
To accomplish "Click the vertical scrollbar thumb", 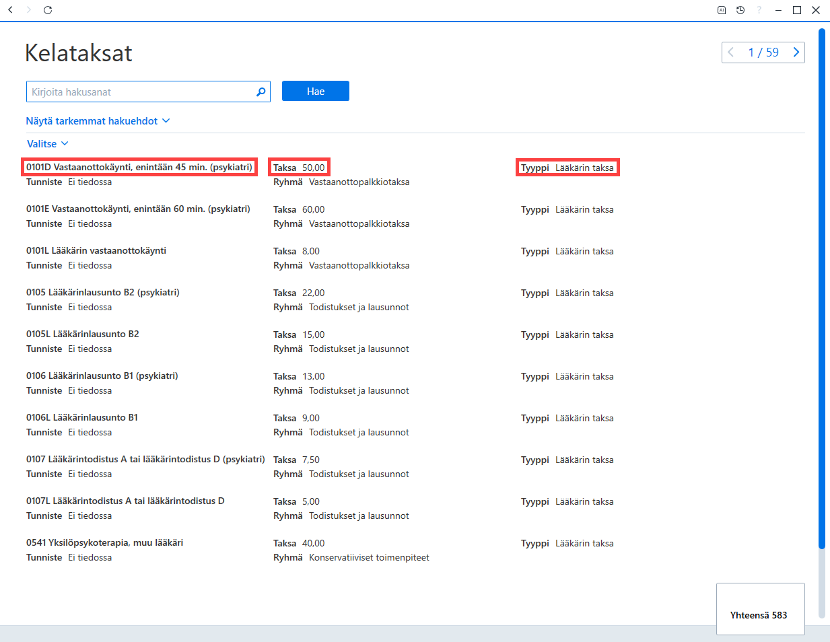I will [x=821, y=288].
